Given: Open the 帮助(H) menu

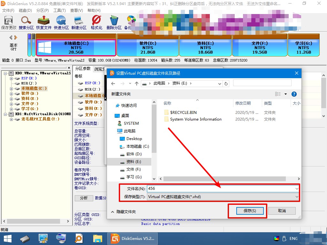Looking at the screenshot, I should point(94,11).
